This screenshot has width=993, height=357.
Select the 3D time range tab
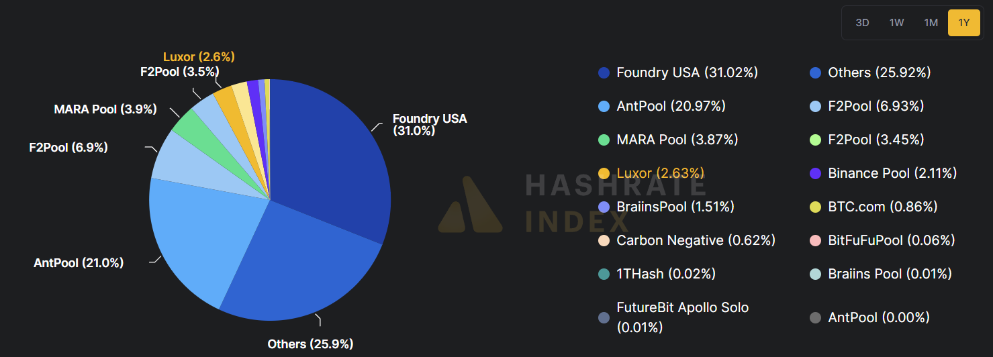coord(862,23)
